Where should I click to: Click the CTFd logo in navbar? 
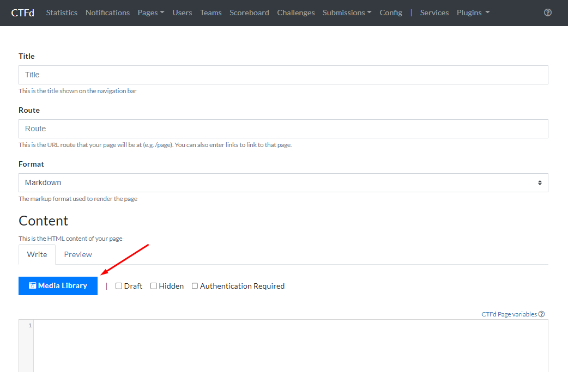(x=22, y=13)
